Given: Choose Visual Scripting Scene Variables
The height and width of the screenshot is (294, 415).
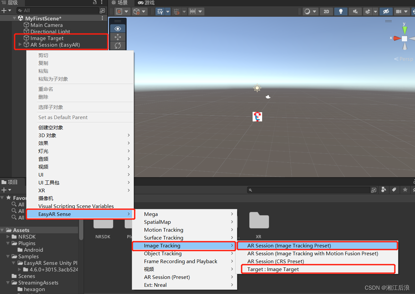Looking at the screenshot, I should [x=80, y=206].
